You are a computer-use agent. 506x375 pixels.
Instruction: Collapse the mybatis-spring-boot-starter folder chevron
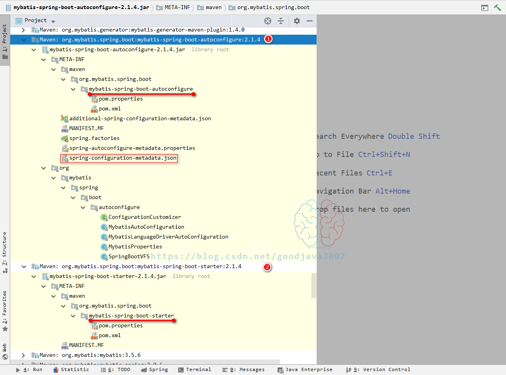(73, 316)
